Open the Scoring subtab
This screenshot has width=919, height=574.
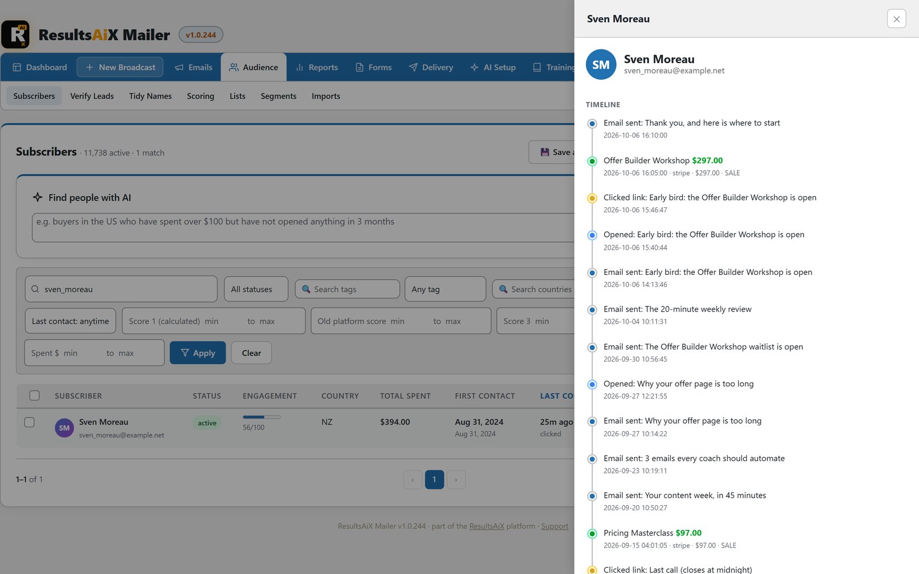click(200, 96)
